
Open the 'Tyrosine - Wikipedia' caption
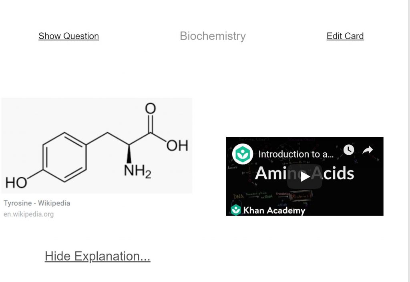click(37, 203)
